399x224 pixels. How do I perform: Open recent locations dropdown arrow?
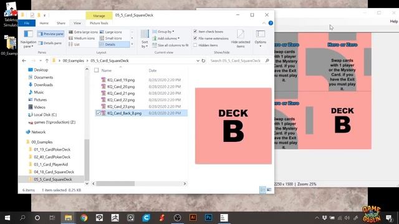41,61
